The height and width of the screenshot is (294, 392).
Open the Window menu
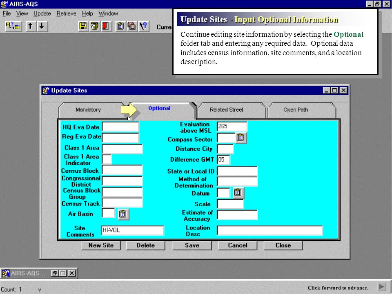click(x=108, y=13)
